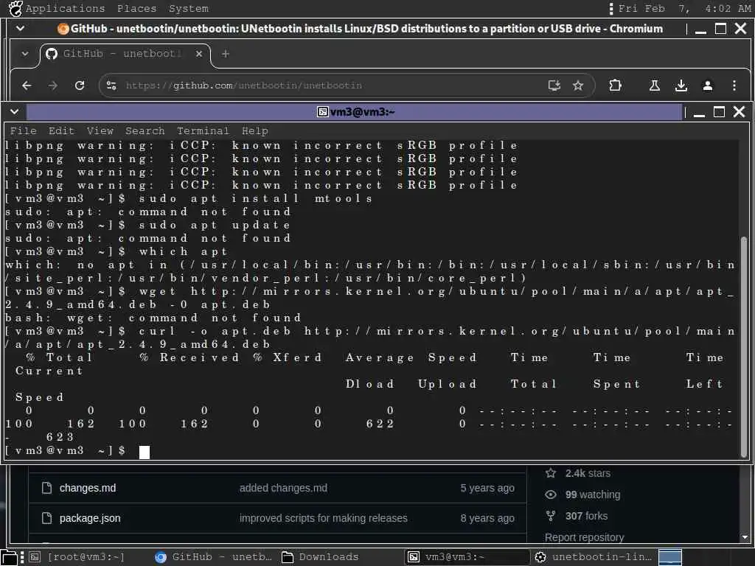Open the Chromium tab search chevron
Screen dimensions: 755x566
(x=25, y=54)
